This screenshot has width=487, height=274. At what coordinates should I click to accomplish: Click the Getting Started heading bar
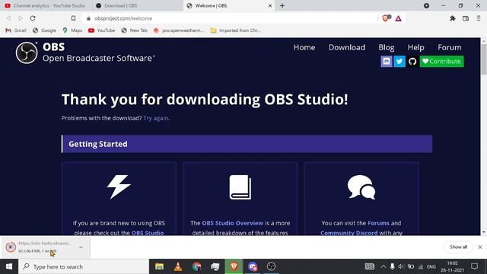coord(247,144)
